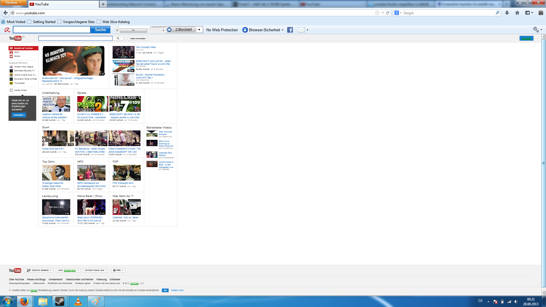Click the Avira logo in the toolbar
This screenshot has height=307, width=546.
[x=7, y=30]
